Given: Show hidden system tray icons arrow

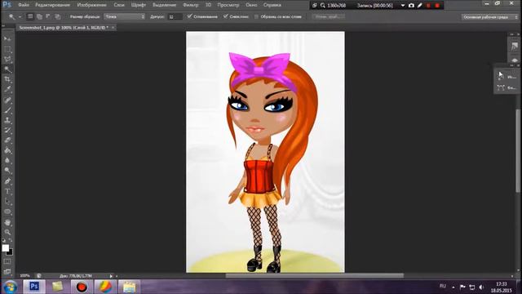Looking at the screenshot, I should [x=453, y=287].
